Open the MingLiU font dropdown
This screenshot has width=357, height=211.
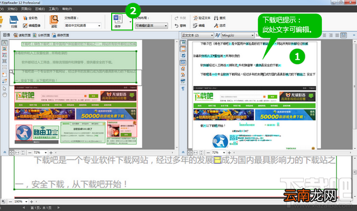(x=238, y=36)
